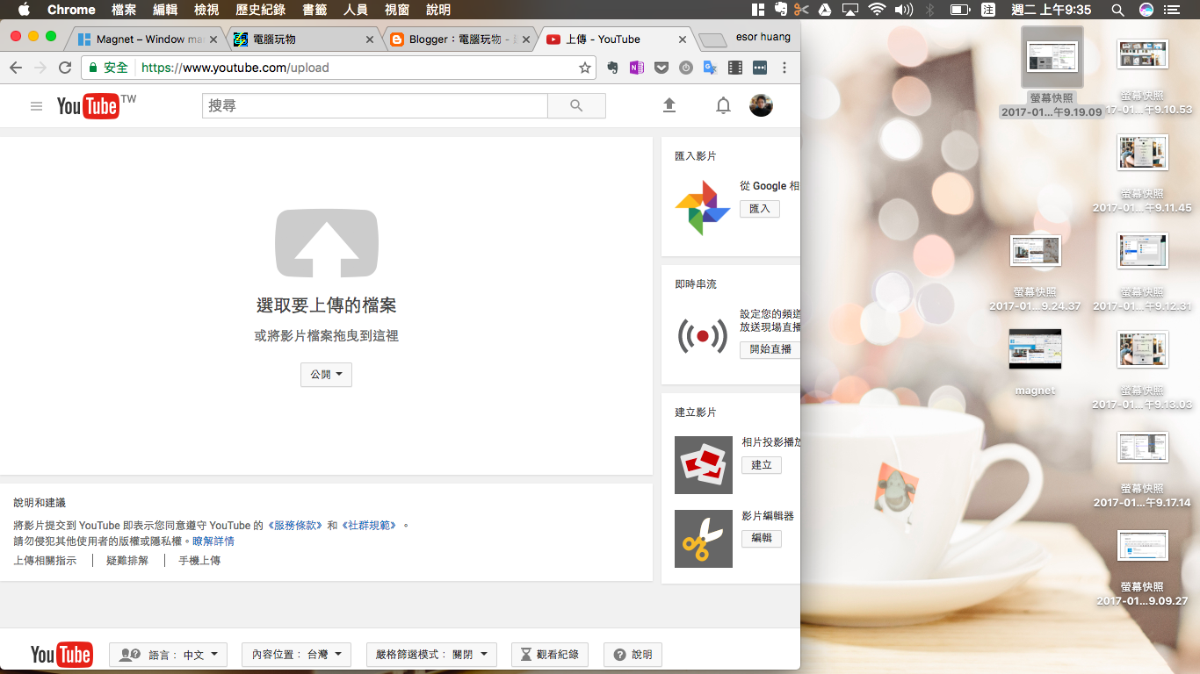Image resolution: width=1200 pixels, height=674 pixels.
Task: Select the magnet desktop file thumbnail
Action: tap(1035, 348)
